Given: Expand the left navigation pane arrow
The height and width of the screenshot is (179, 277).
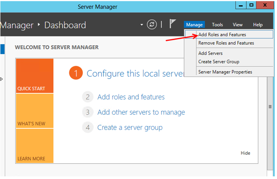Looking at the screenshot, I should (1, 79).
